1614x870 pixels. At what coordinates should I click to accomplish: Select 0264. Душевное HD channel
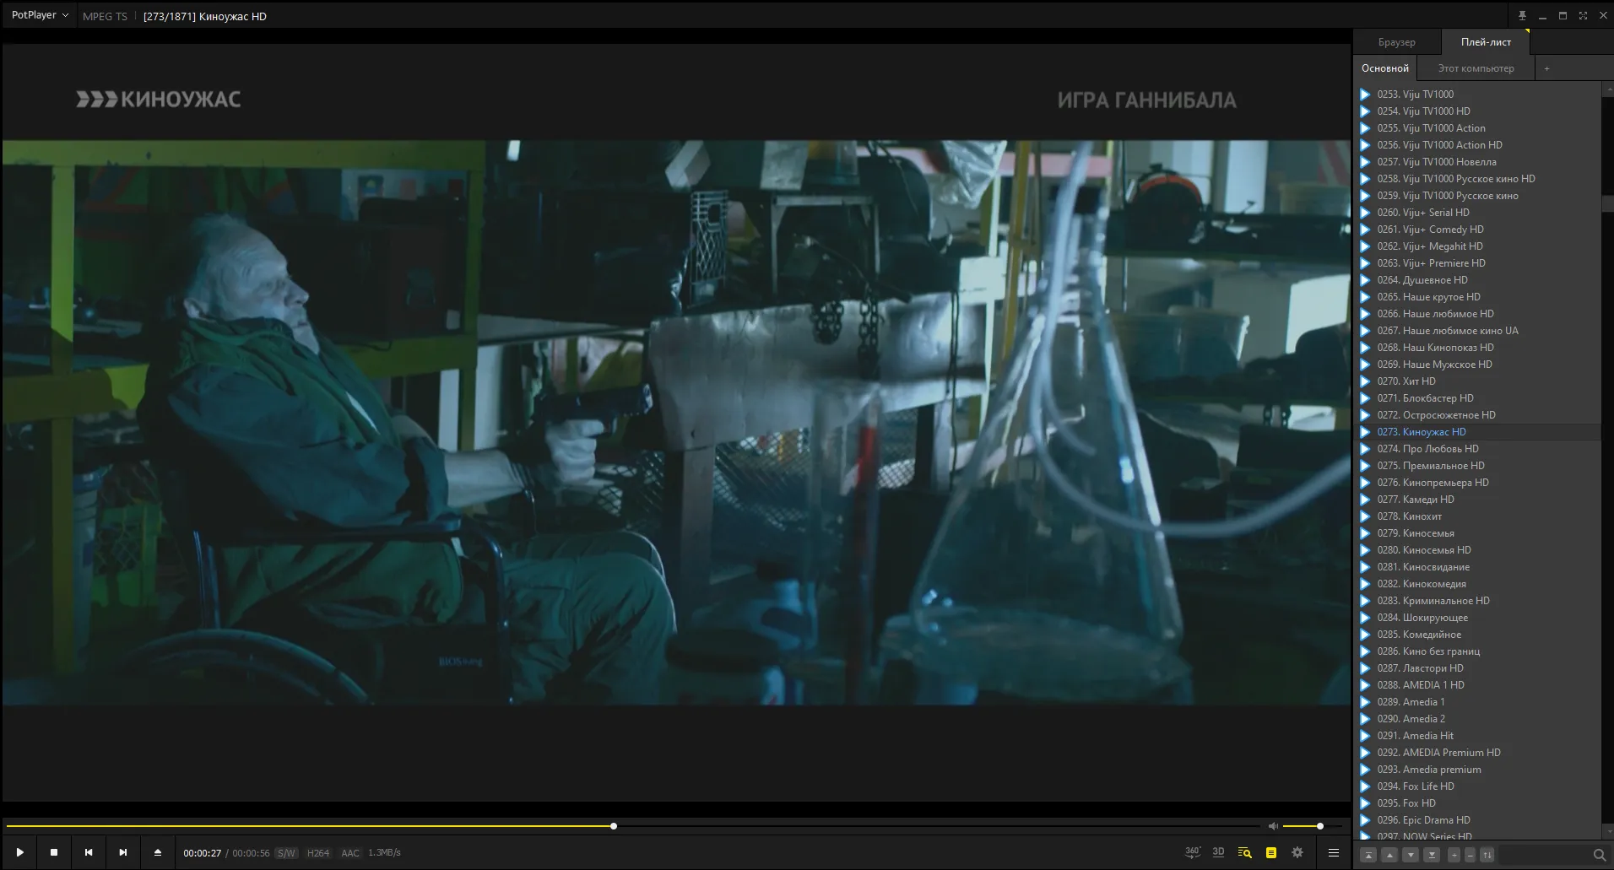1476,280
